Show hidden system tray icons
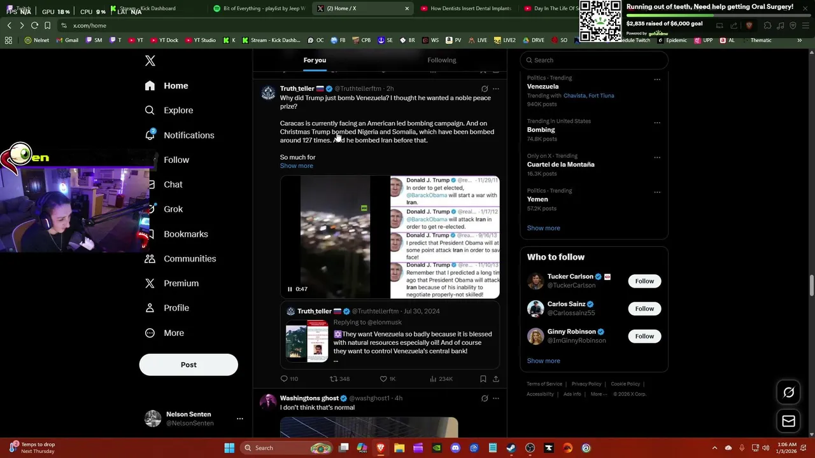The height and width of the screenshot is (458, 815). click(x=714, y=448)
